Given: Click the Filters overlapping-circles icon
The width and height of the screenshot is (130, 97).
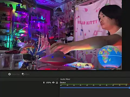Looking at the screenshot, I should coord(23,74).
